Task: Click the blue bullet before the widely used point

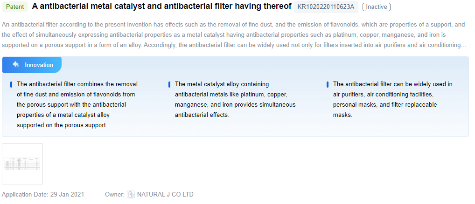Action: 327,85
